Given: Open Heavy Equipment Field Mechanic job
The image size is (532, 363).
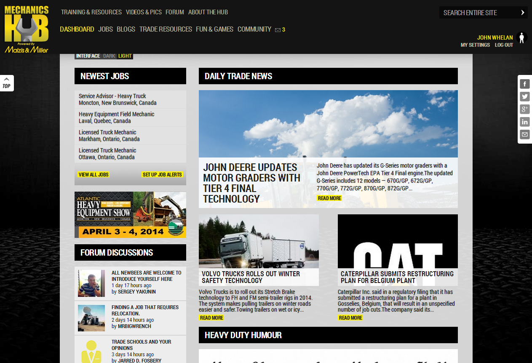Looking at the screenshot, I should (x=130, y=117).
